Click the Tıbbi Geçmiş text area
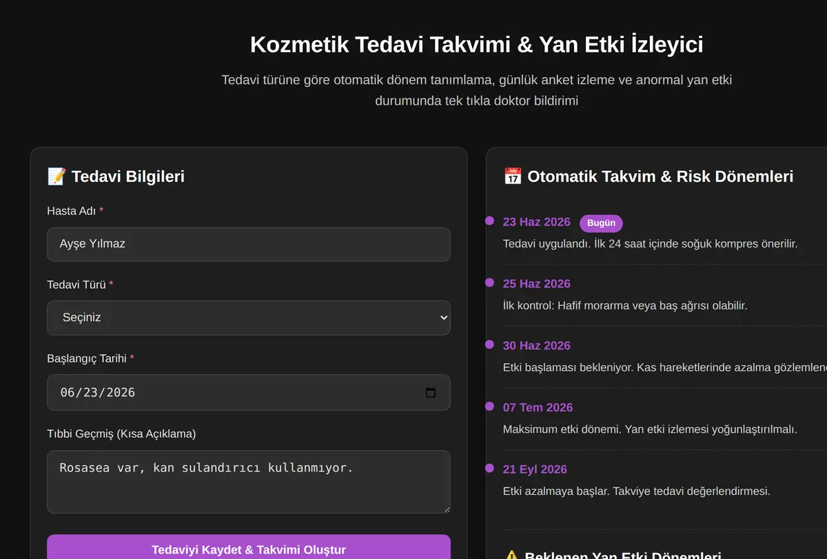This screenshot has width=827, height=559. point(248,482)
